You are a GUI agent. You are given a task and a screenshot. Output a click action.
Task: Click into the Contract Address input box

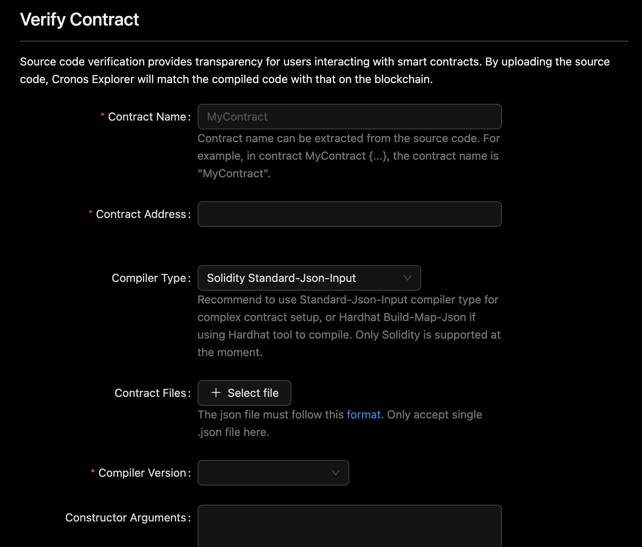pyautogui.click(x=349, y=214)
